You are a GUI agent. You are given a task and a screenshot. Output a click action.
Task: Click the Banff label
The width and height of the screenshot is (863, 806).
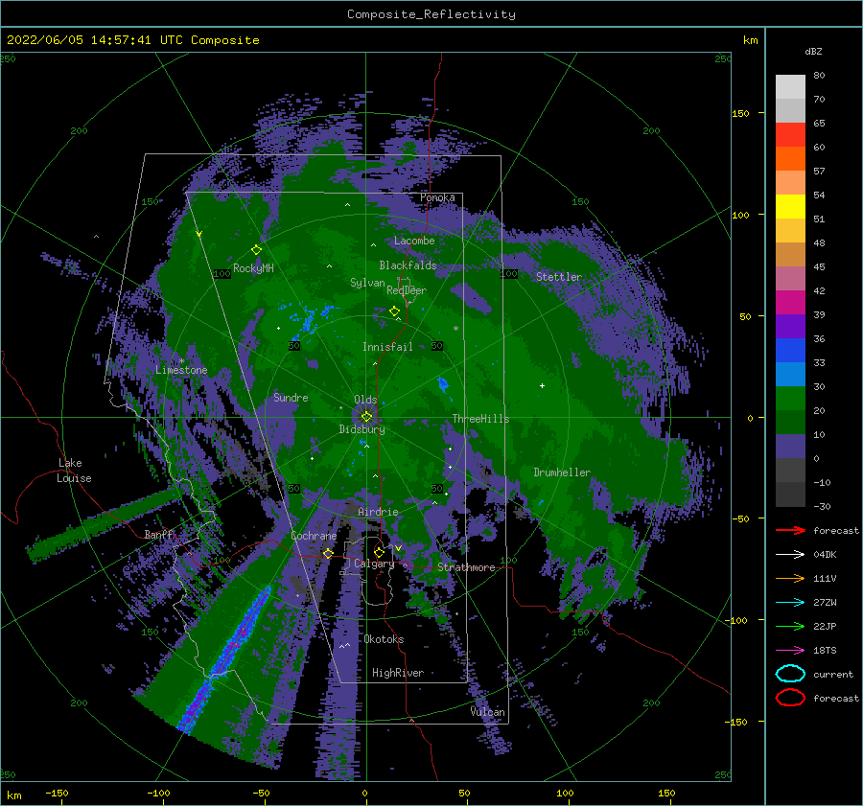159,535
